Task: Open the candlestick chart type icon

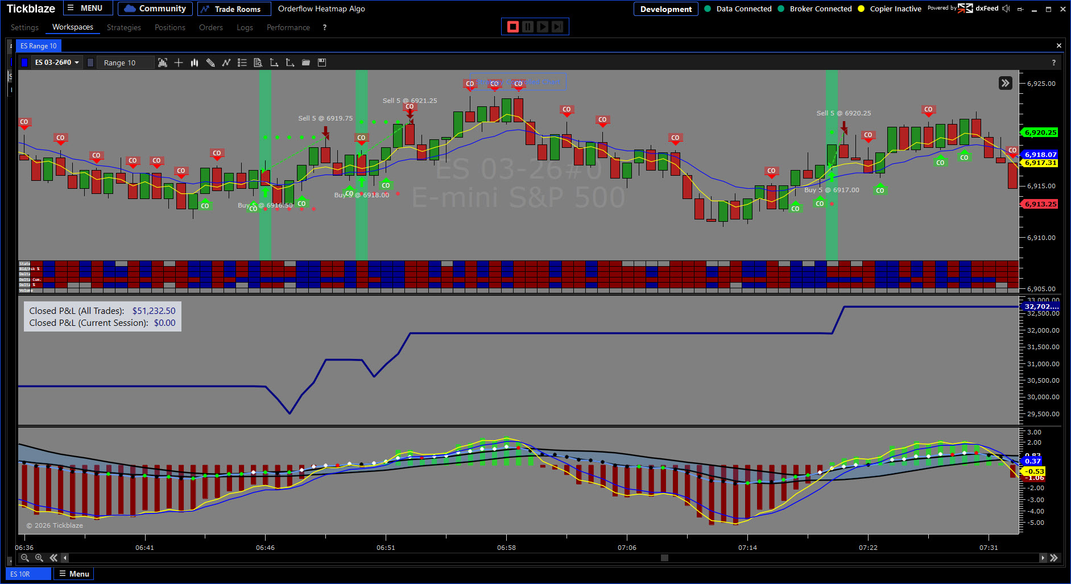Action: [195, 63]
